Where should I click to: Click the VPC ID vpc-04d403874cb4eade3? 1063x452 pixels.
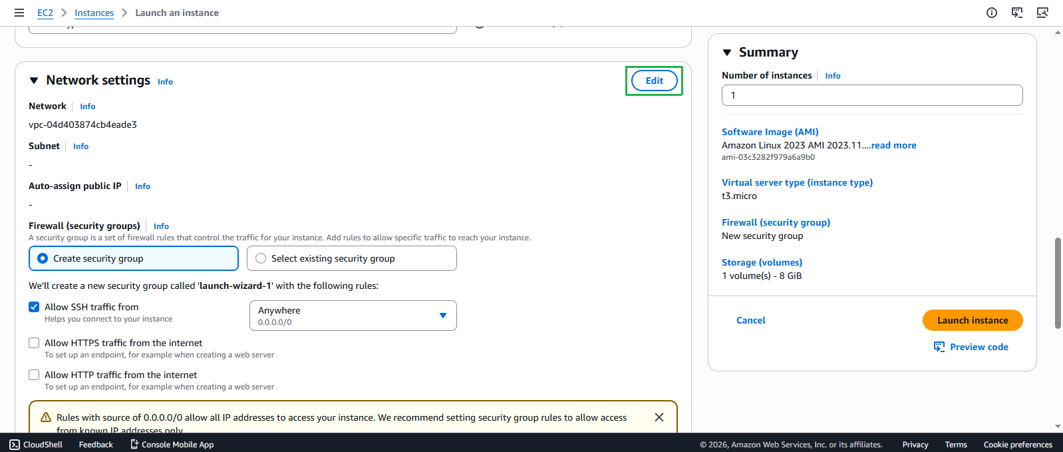[x=82, y=124]
